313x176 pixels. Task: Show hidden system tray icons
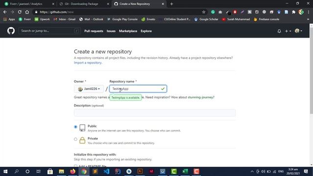coord(252,172)
